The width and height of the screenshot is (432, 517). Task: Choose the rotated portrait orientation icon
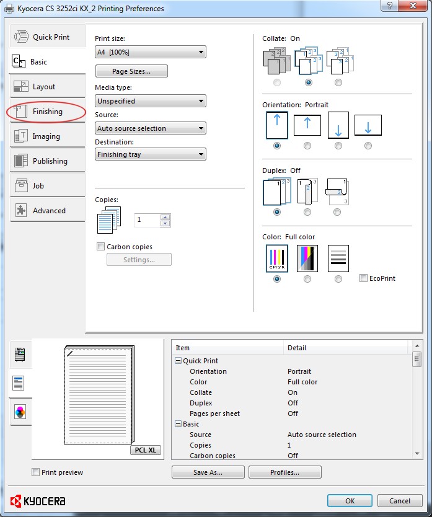[x=338, y=125]
